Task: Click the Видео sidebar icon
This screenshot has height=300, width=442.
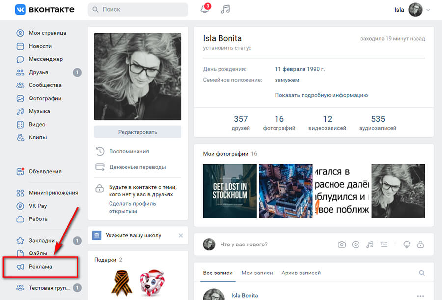Action: (20, 124)
